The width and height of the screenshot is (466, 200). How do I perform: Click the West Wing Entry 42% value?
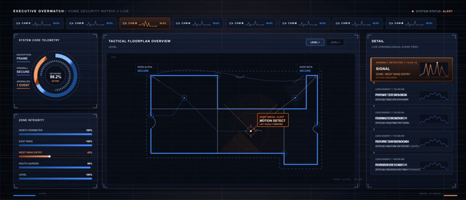(x=89, y=152)
